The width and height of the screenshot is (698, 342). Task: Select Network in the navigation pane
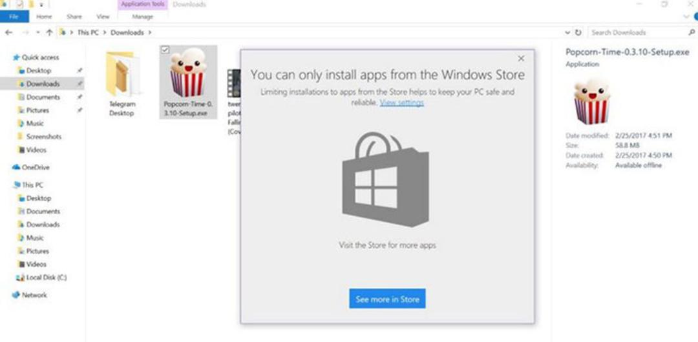(x=34, y=295)
